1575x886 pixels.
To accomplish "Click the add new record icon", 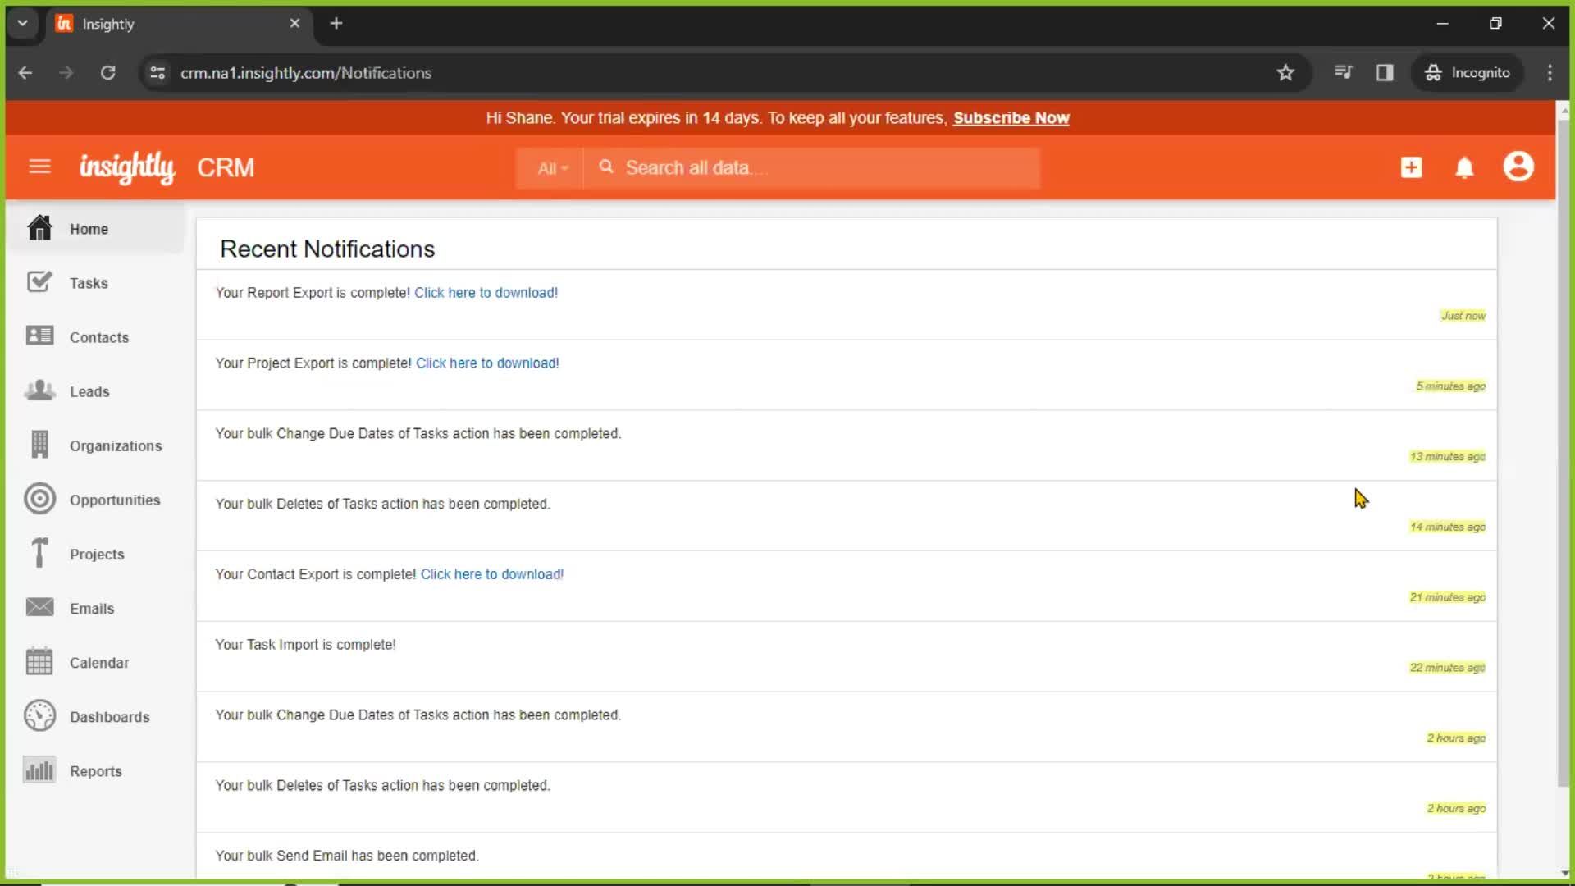I will 1409,167.
